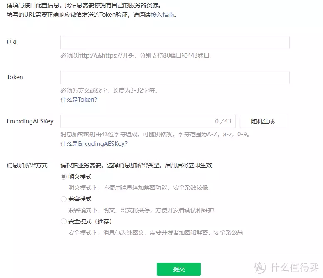Click the EncodingAESKey field label
Viewport: 323px width, 278px height.
[x=30, y=121]
